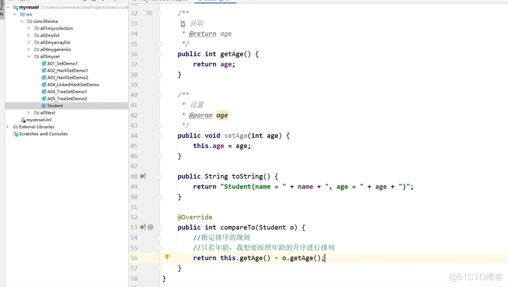Collapse the com.itheima package arrow
Screen dimensions: 508x287
pos(22,22)
